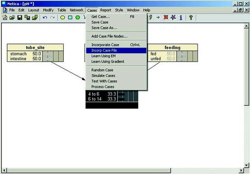250x174 pixels.
Task: Select the green hexagon utility node tool
Action: (x=78, y=17)
